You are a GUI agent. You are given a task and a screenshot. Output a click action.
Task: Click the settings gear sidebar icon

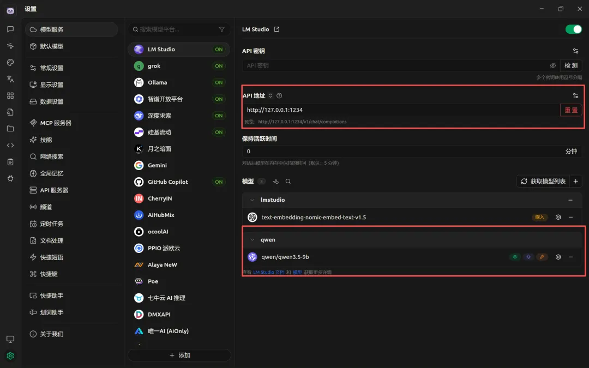coord(10,355)
